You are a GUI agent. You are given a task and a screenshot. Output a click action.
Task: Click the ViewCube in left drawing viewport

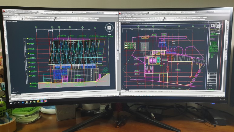point(109,27)
